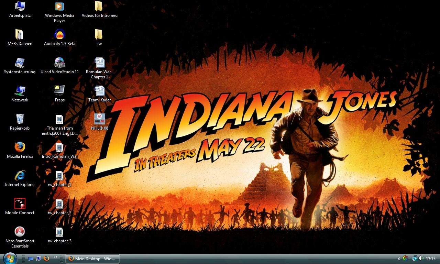Click the Ulead VideoStudio 11 icon

(x=59, y=63)
